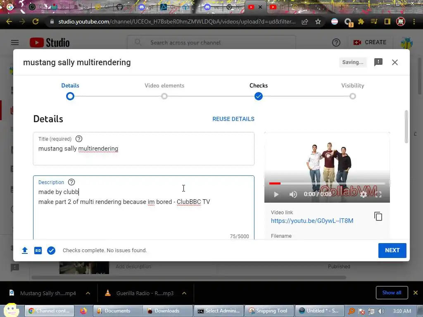This screenshot has height=317, width=423.
Task: Click the Start button smiley
Action: coord(11,310)
